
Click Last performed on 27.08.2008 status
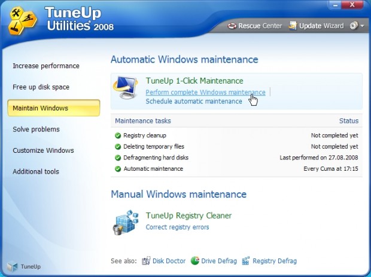click(x=319, y=158)
